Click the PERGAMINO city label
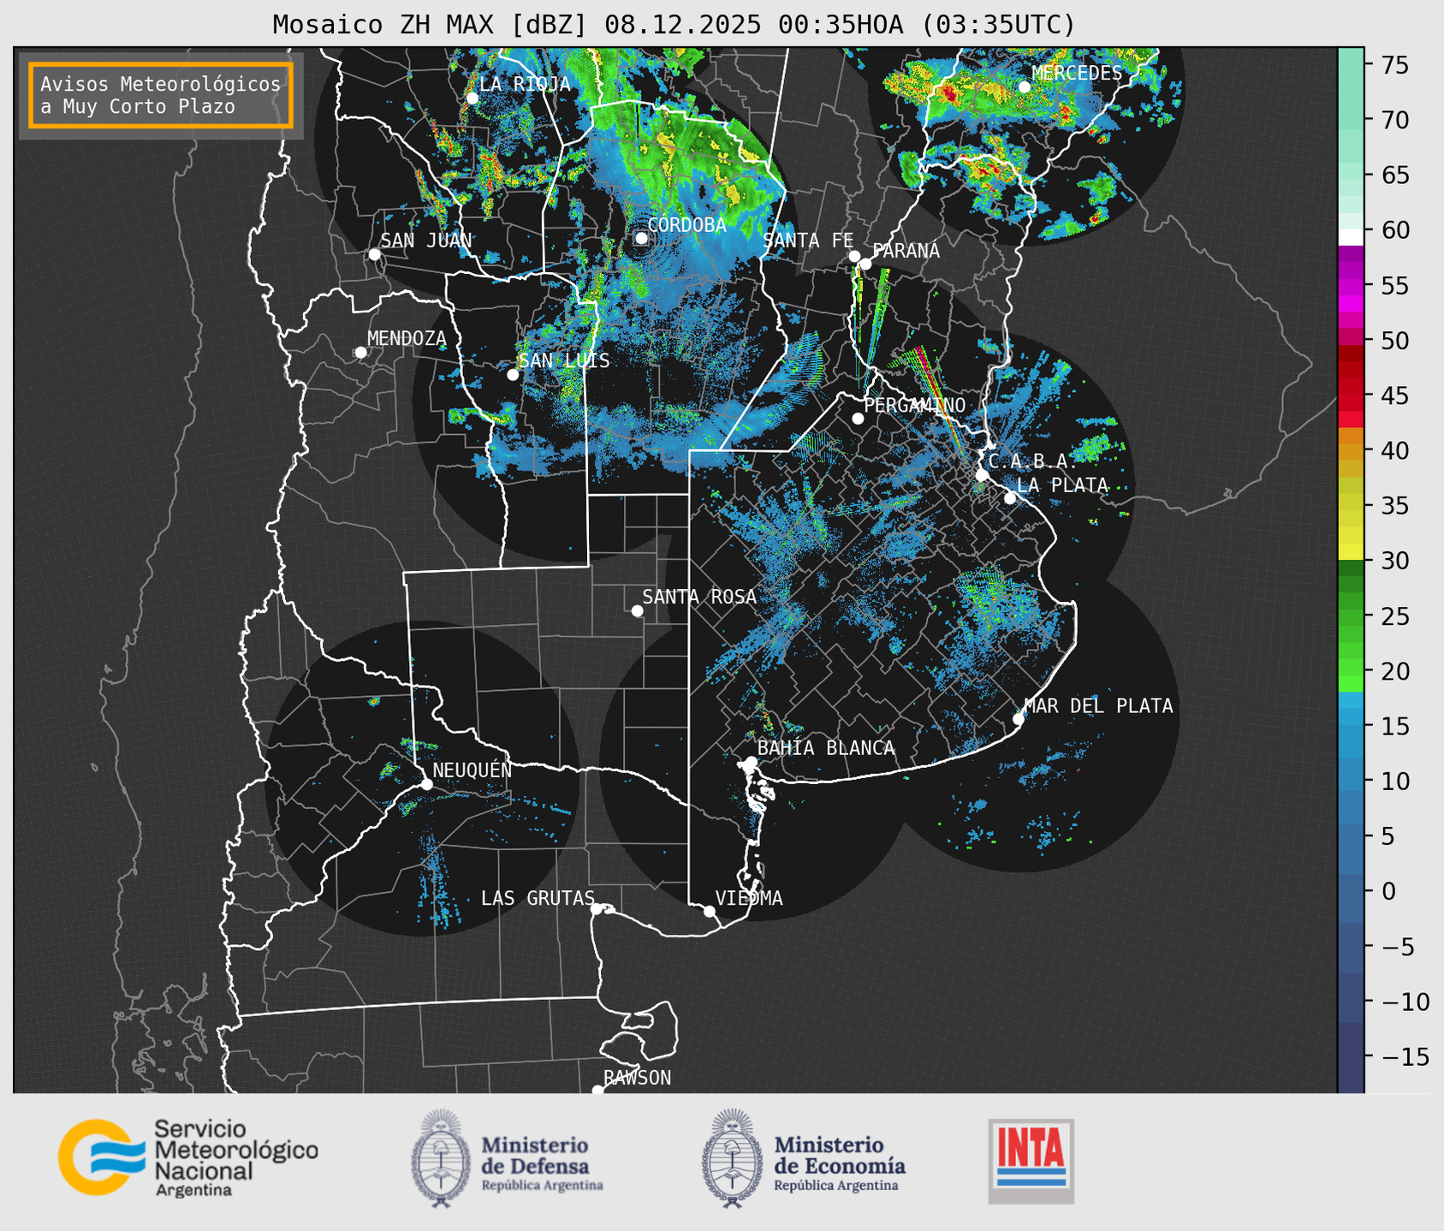Screen dimensions: 1444x1231 coord(915,405)
